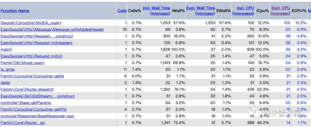Open Message::withAddedHeader function link
The width and height of the screenshot is (311, 127).
tap(52, 29)
